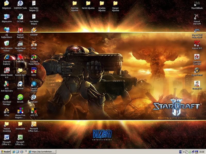Click the folder icon in system tray
The height and width of the screenshot is (154, 206).
coord(187,152)
